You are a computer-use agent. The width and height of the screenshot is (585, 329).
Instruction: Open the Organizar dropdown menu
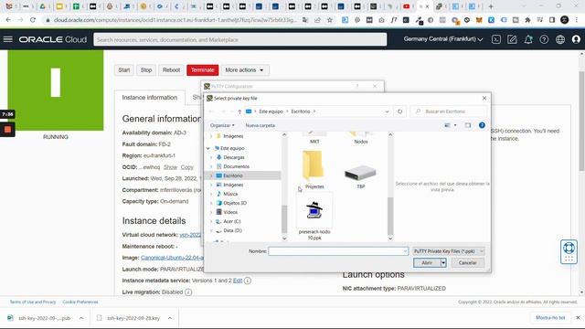(x=222, y=125)
